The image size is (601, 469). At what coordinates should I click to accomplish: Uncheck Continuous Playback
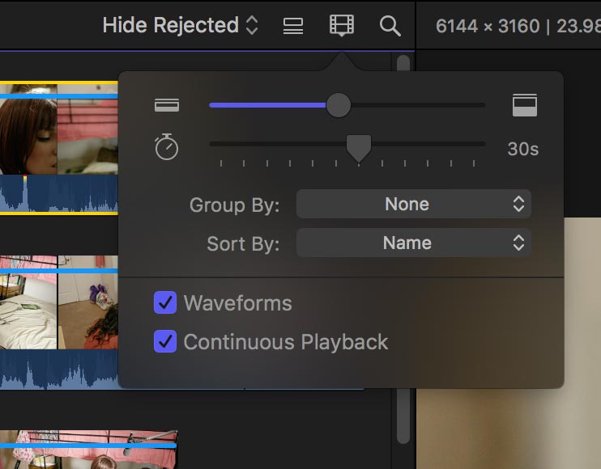(x=165, y=341)
